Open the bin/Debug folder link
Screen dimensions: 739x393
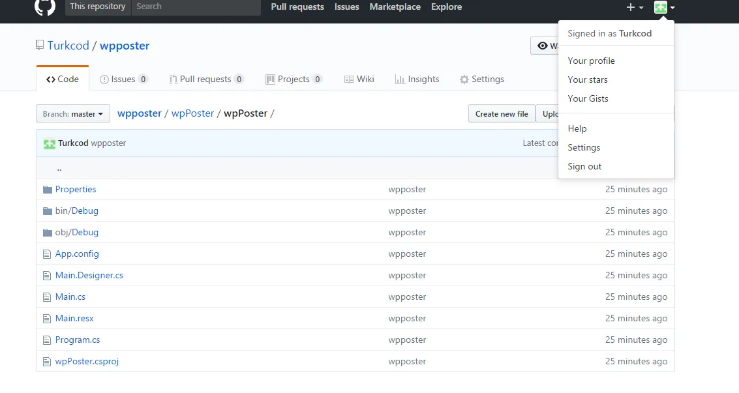(77, 211)
